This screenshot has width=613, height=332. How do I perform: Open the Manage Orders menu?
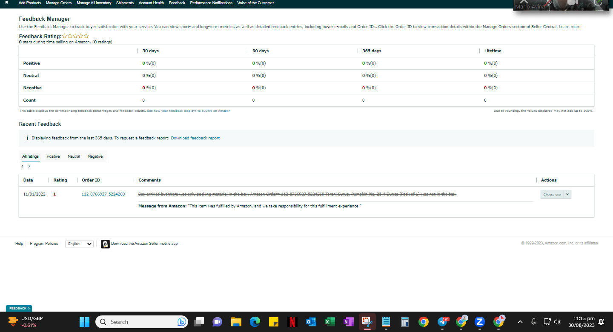(x=59, y=3)
